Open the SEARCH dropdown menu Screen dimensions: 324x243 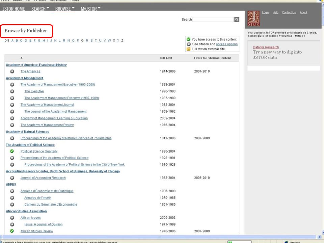[x=40, y=9]
